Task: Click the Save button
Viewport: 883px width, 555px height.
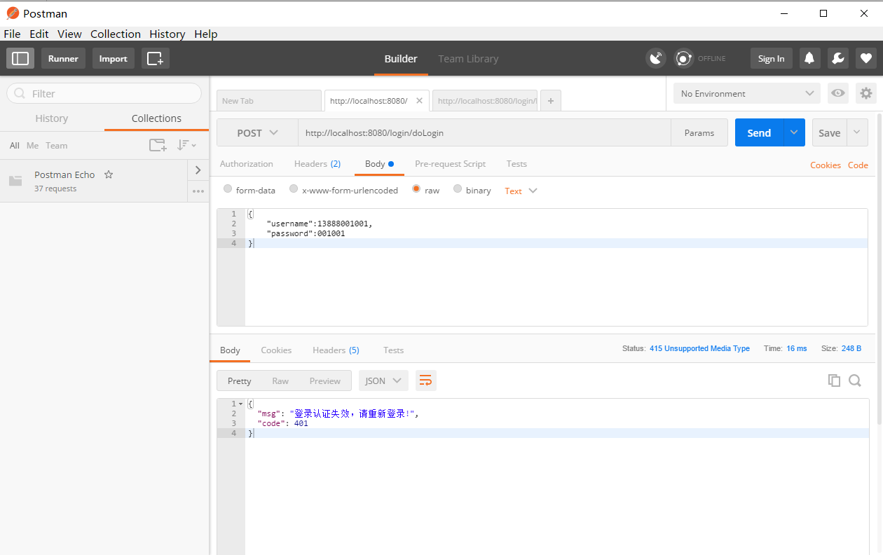Action: coord(830,132)
